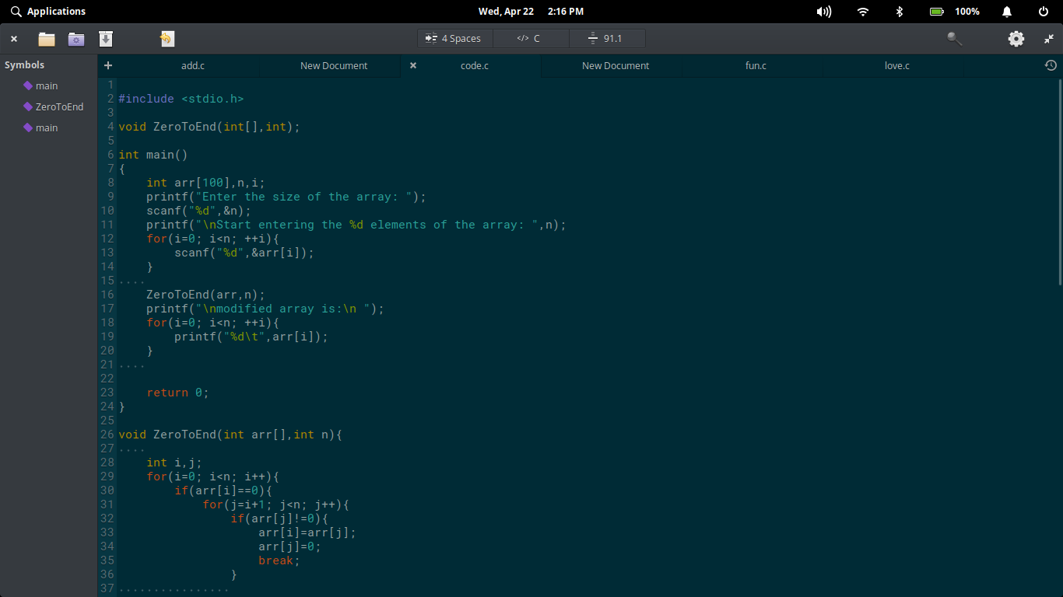Open the 4 Spaces indentation dropdown
This screenshot has height=597, width=1063.
tap(455, 38)
